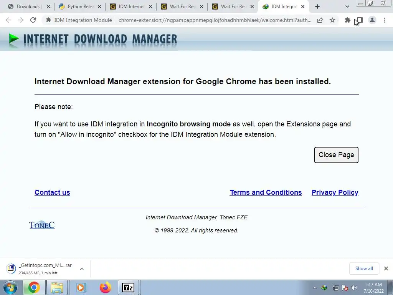The height and width of the screenshot is (295, 393).
Task: Open a new browser tab
Action: [x=317, y=7]
